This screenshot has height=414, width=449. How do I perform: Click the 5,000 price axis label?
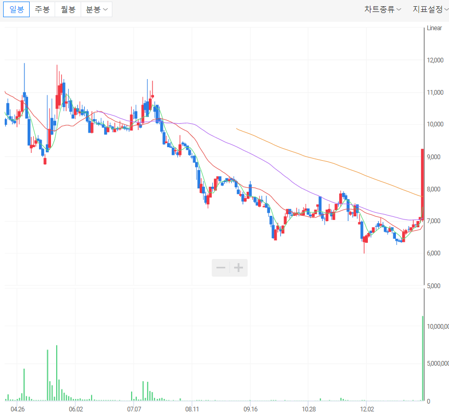coord(433,286)
